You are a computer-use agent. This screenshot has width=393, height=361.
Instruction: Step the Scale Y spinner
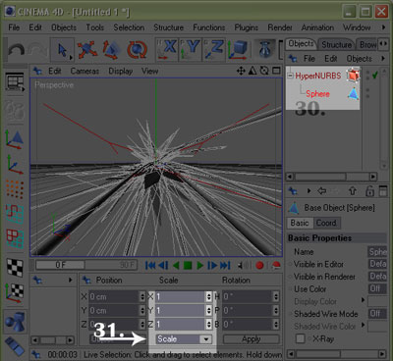(x=208, y=311)
